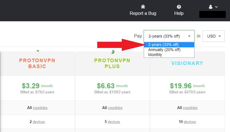
Task: Click the $3.29 /month price
Action: (x=37, y=86)
